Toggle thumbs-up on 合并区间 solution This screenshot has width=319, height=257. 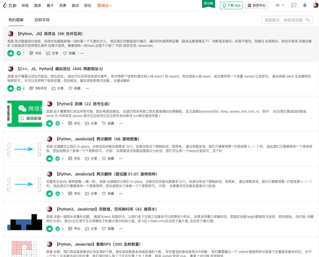(11, 53)
